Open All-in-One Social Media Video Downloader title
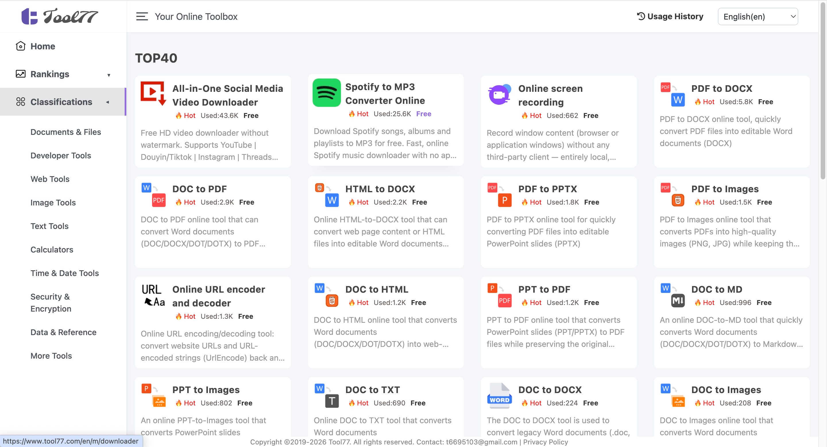Image resolution: width=827 pixels, height=447 pixels. coord(228,95)
